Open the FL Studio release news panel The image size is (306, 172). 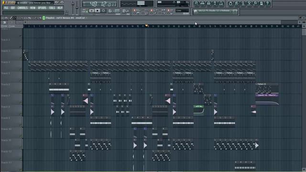pyautogui.click(x=215, y=11)
